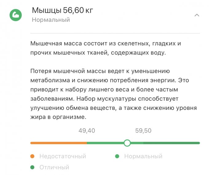Image resolution: width=209 pixels, height=175 pixels.
Task: Click the "Мышцы 56,60 кг" heading
Action: tap(62, 10)
